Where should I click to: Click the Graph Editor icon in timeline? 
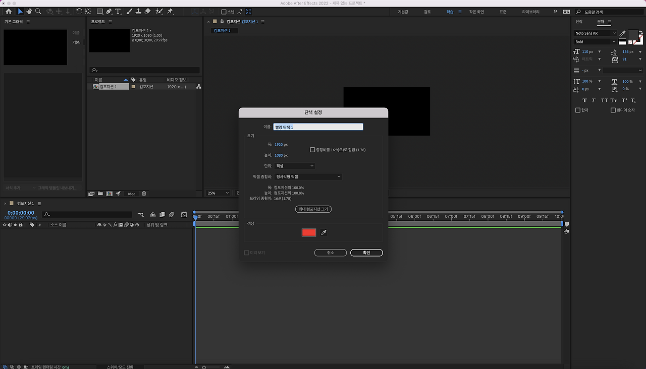[184, 215]
